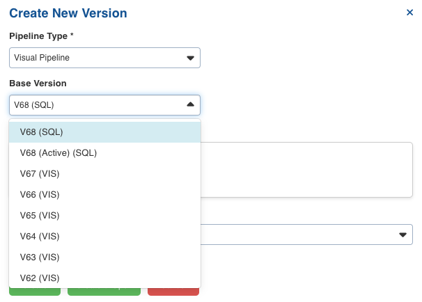Click the first green button

(x=35, y=292)
